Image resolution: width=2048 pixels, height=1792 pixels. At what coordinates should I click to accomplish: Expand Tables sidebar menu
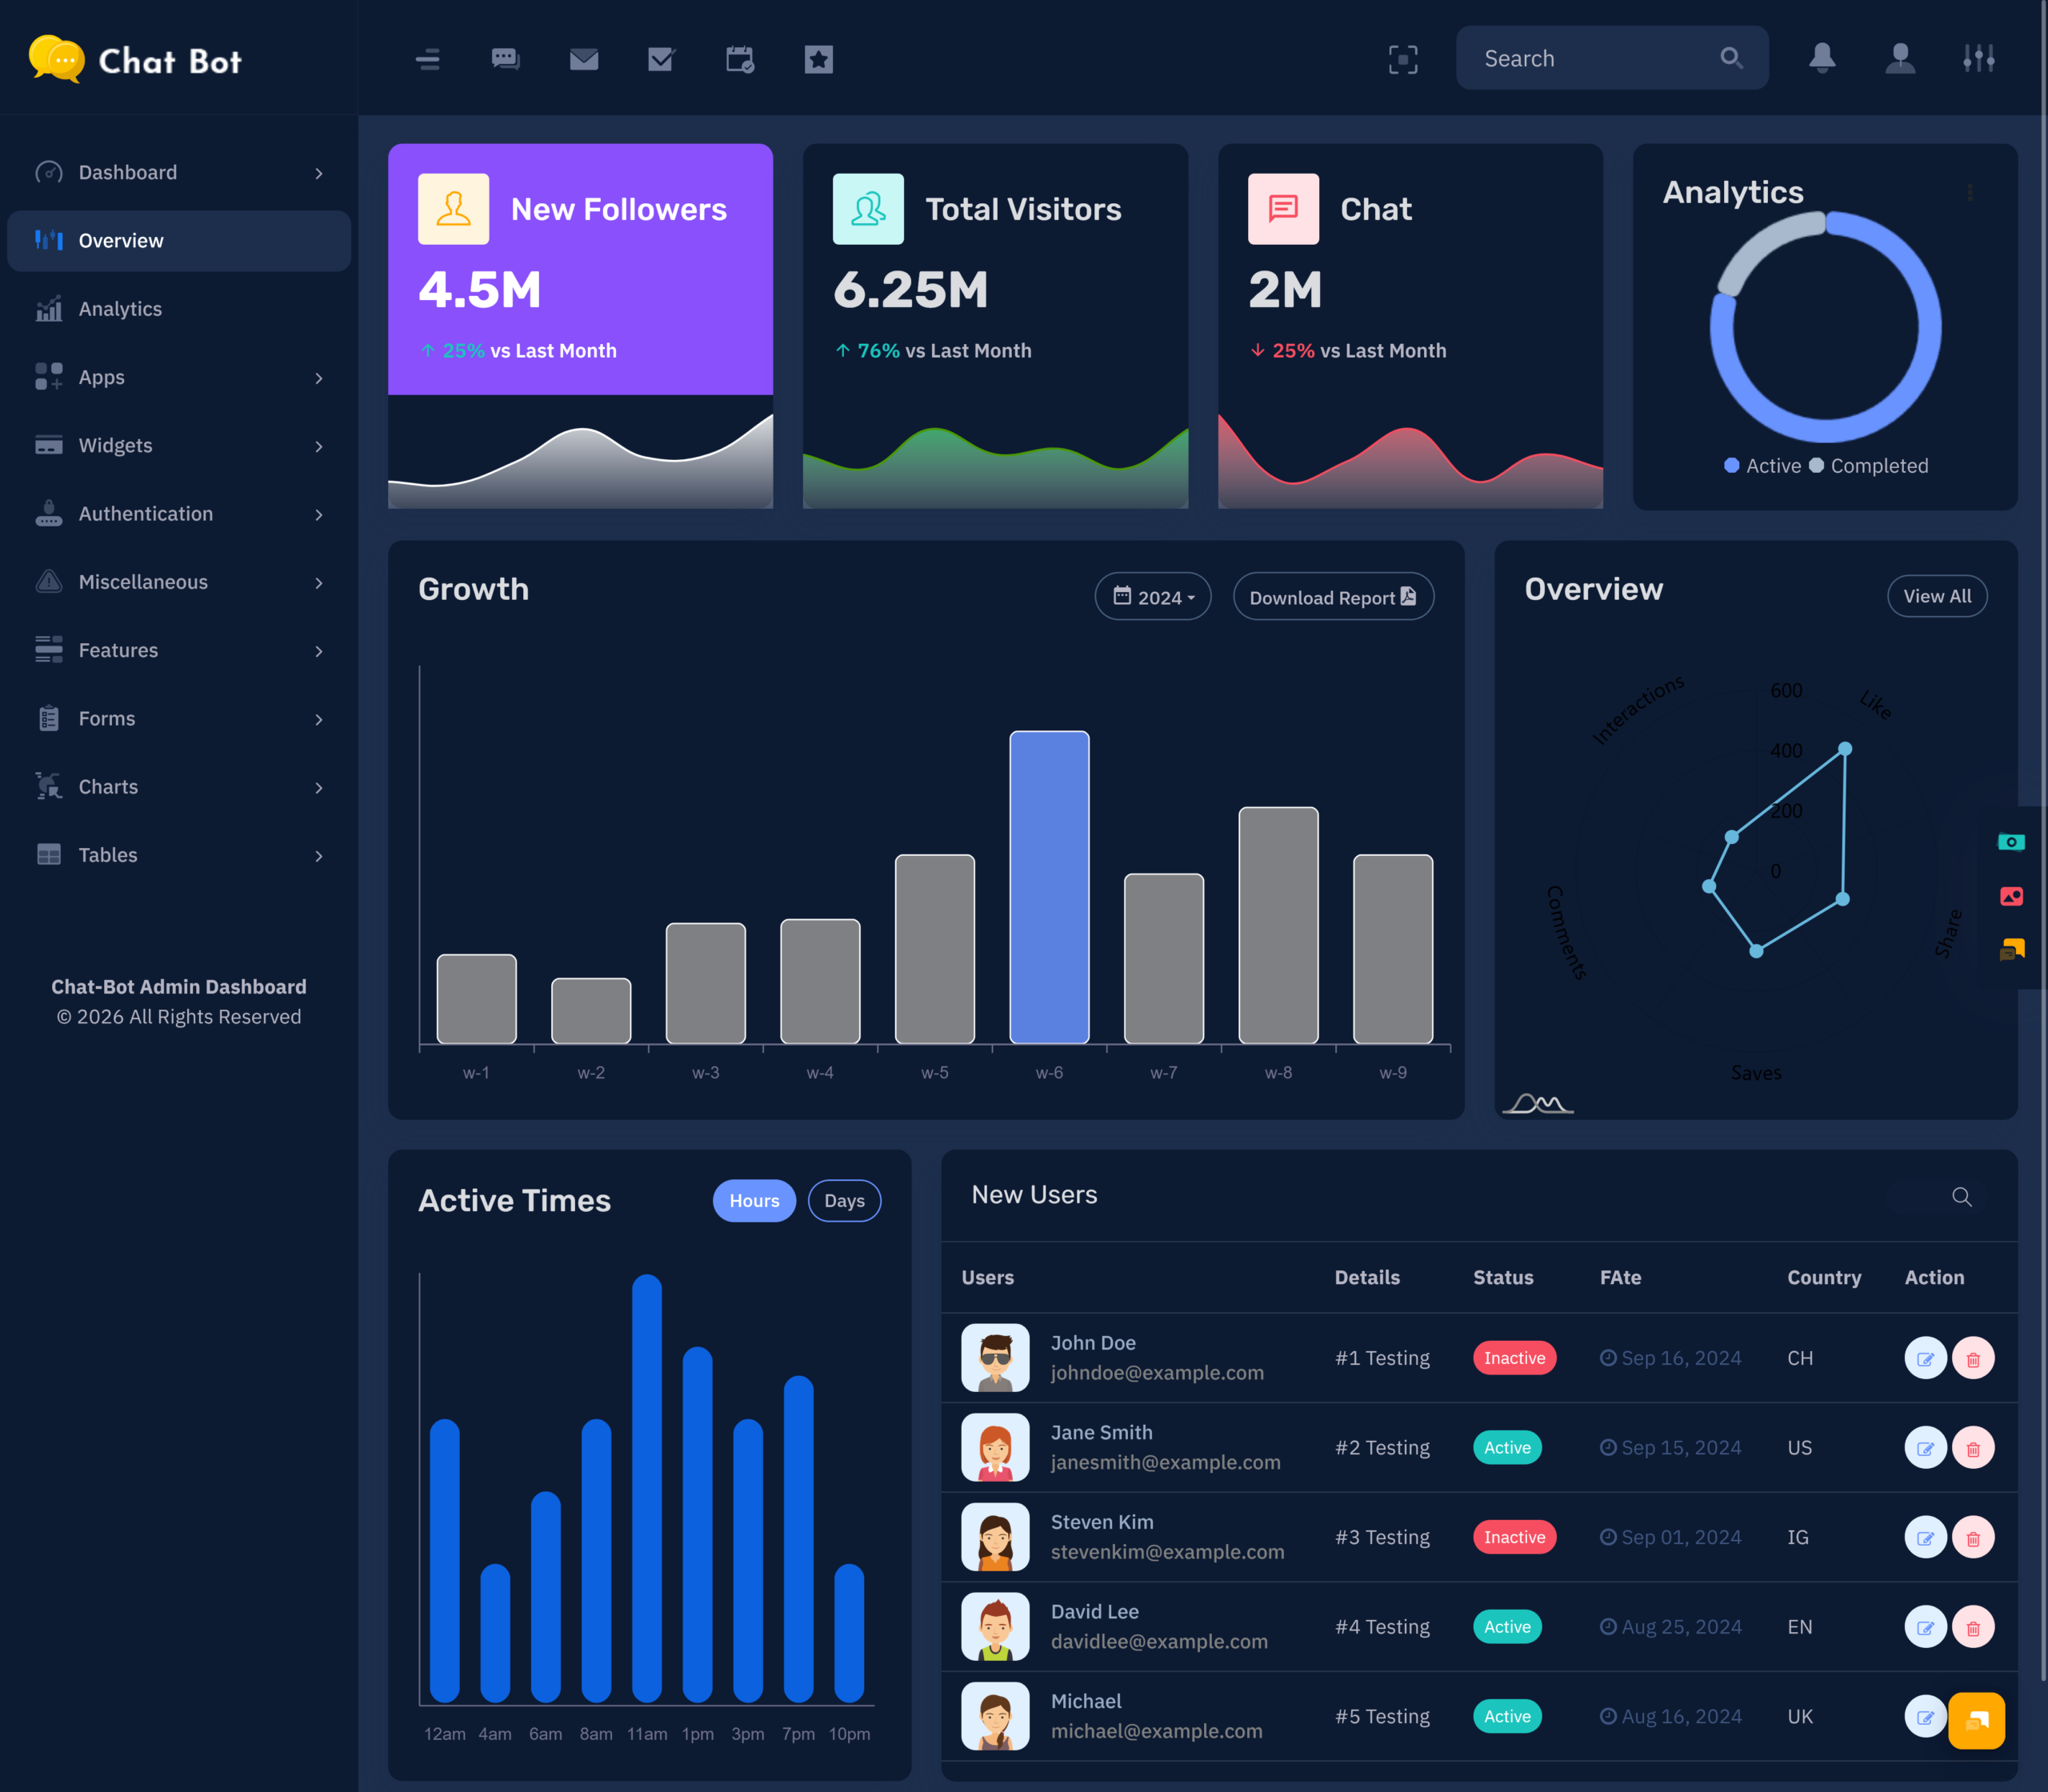179,855
